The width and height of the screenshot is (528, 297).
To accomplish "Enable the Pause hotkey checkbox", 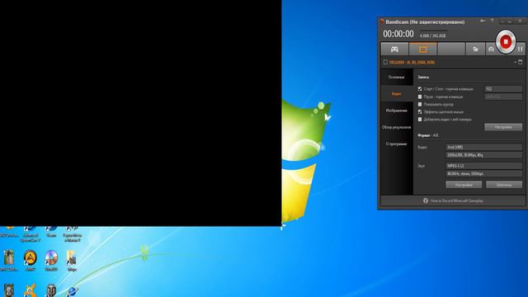I will pyautogui.click(x=420, y=97).
